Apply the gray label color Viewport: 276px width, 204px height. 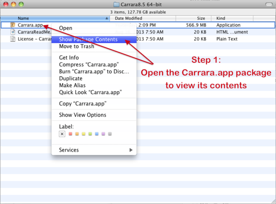[x=110, y=134]
